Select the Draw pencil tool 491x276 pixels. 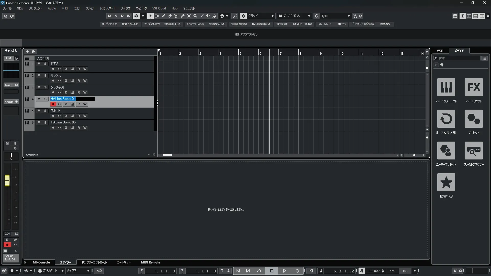coord(163,16)
